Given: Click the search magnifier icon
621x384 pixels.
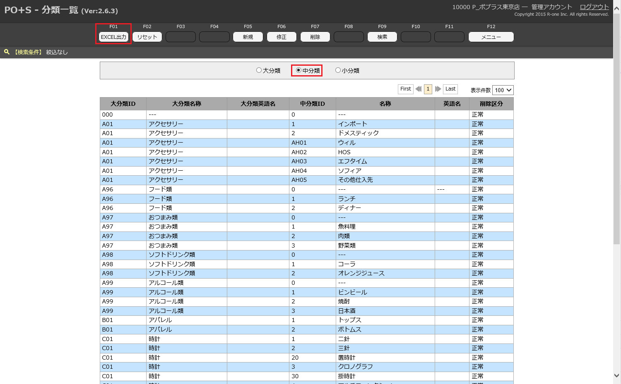Looking at the screenshot, I should click(7, 52).
